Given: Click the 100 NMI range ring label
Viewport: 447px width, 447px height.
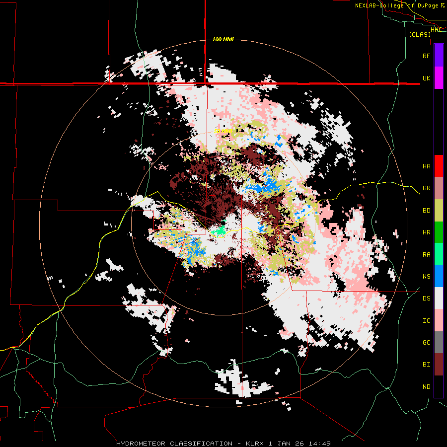Looking at the screenshot, I should 223,39.
